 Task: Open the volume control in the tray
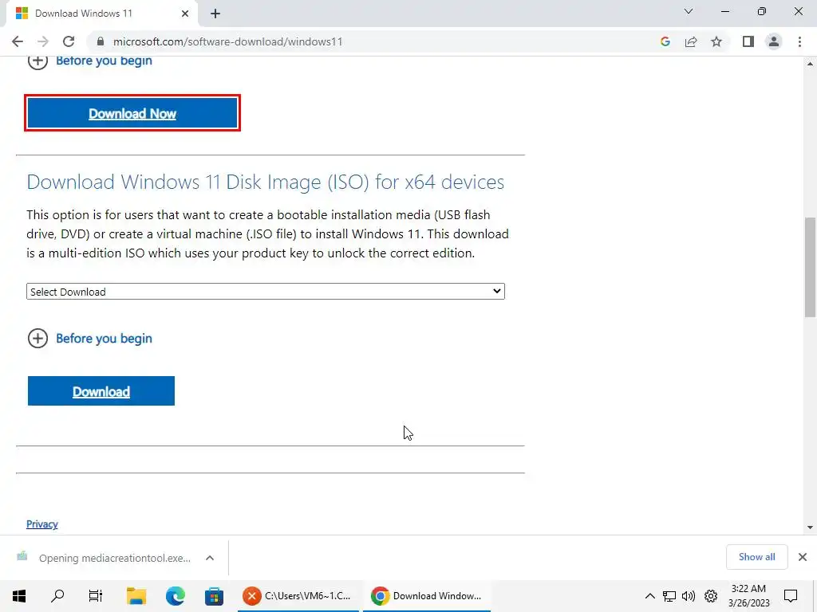689,596
